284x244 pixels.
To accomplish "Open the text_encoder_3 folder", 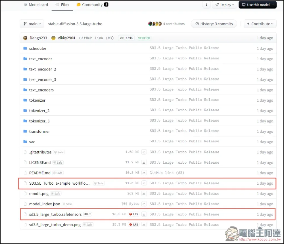I will click(43, 80).
